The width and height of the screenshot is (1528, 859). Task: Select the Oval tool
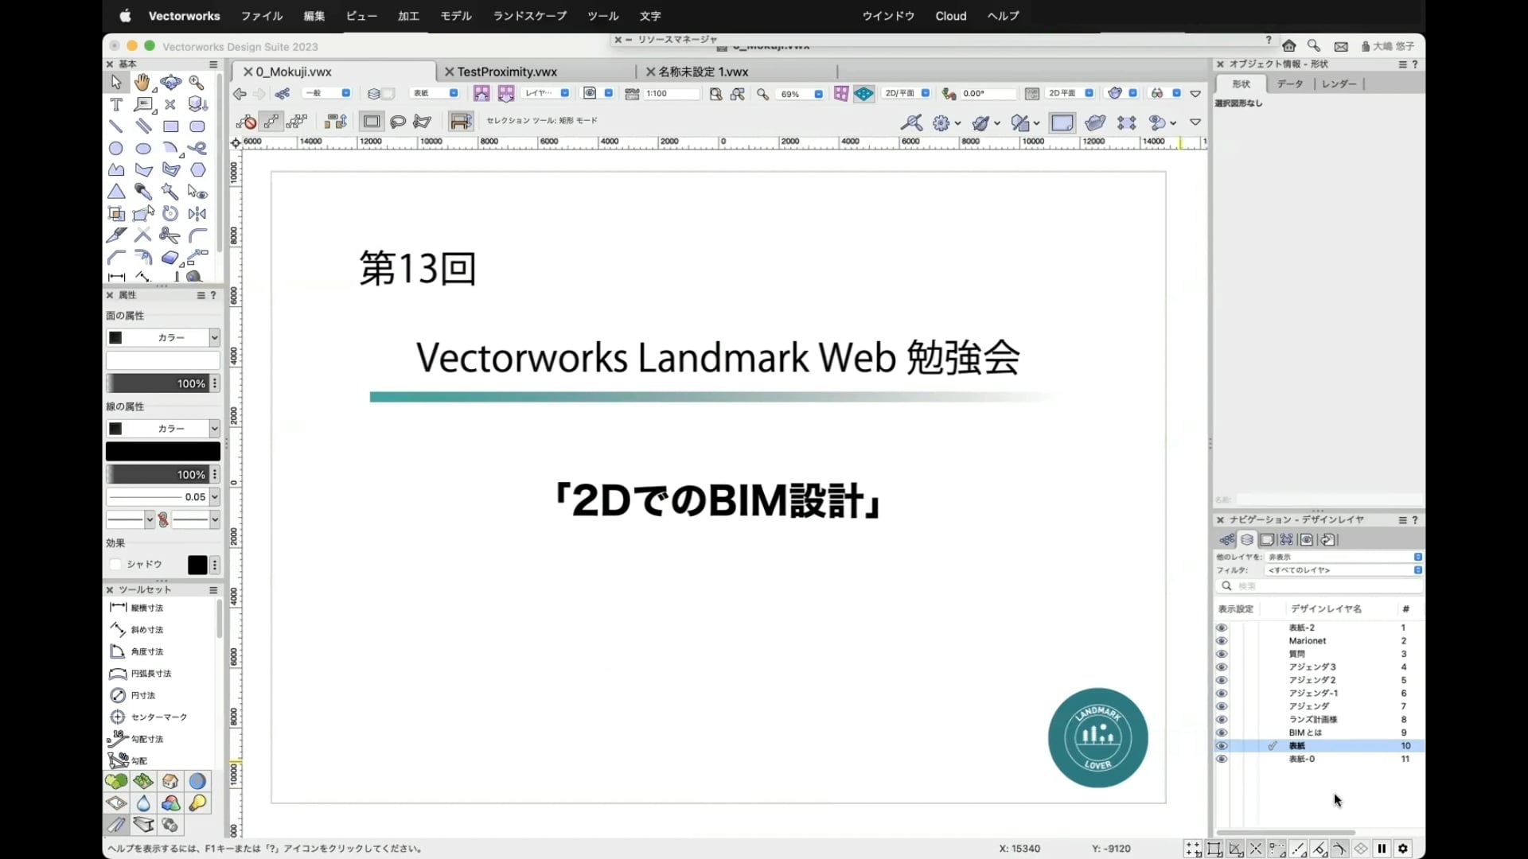(143, 149)
